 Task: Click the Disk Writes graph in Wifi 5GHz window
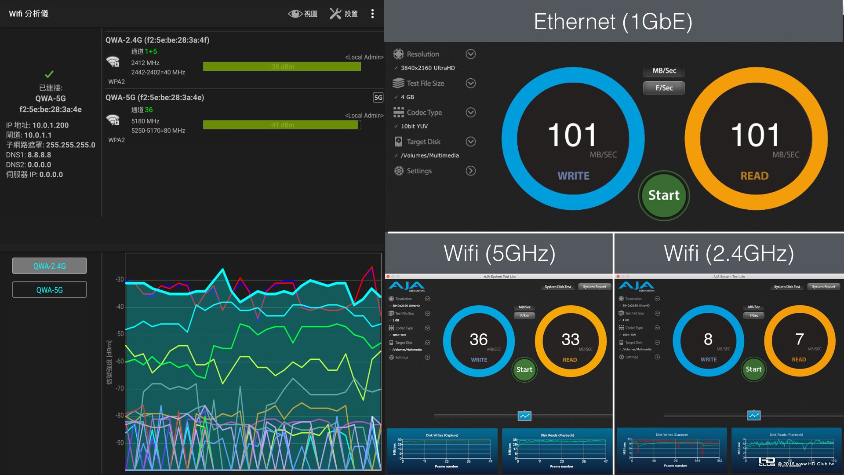(x=442, y=450)
